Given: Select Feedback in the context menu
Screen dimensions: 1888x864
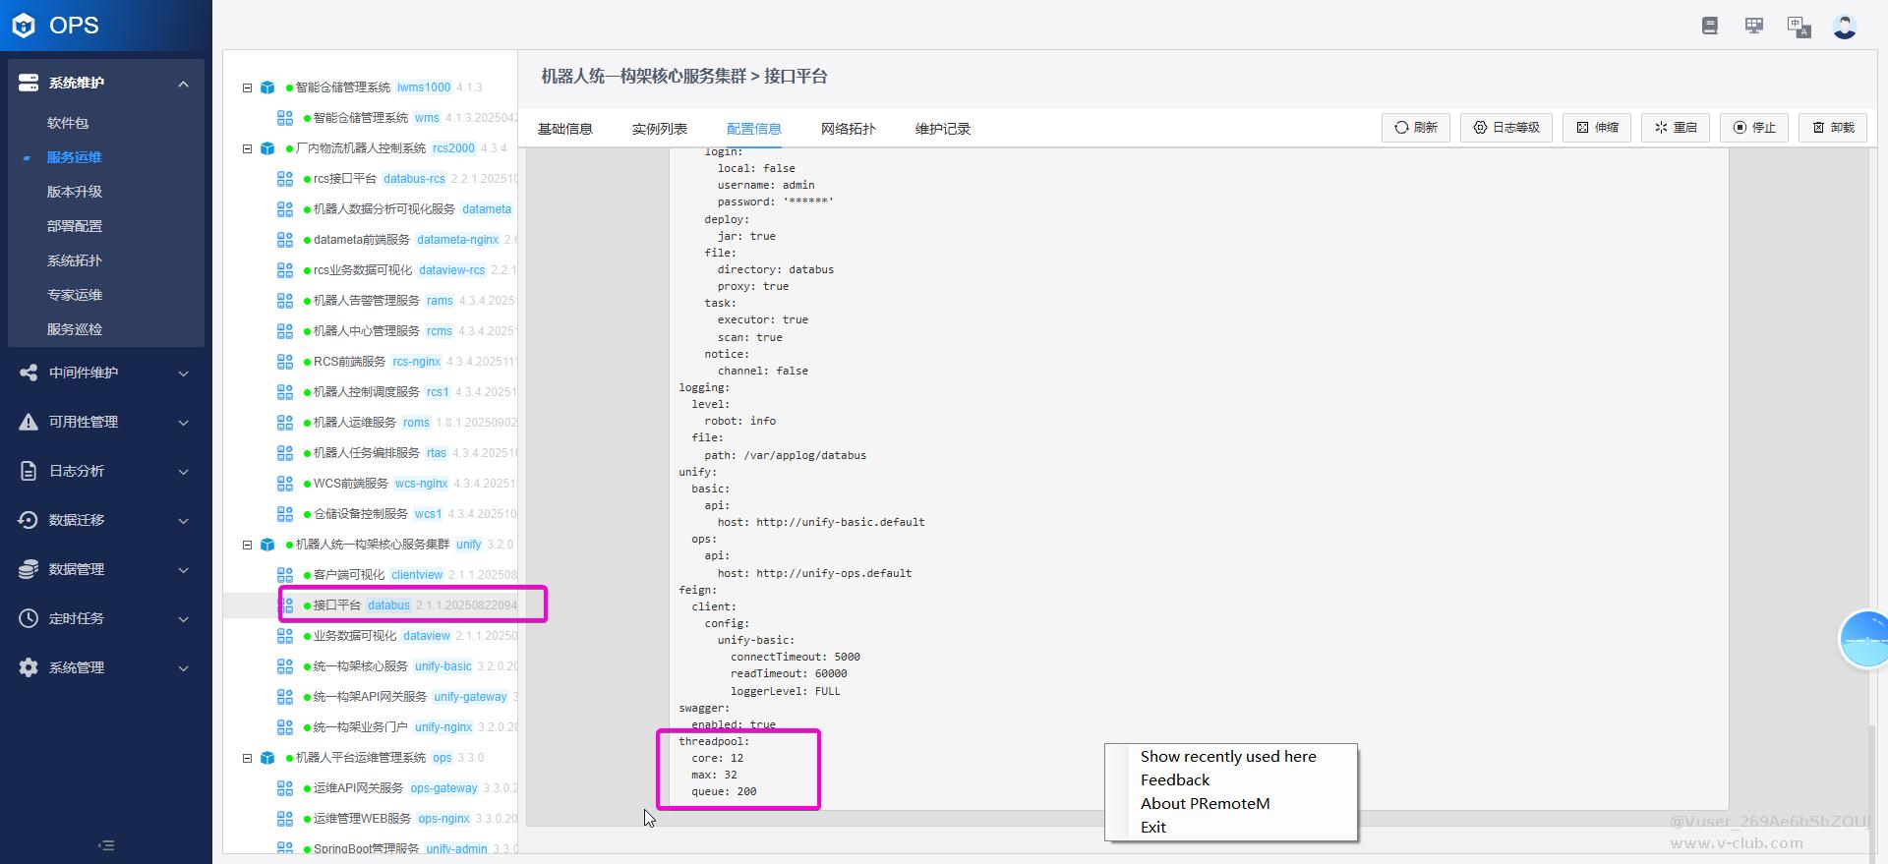Looking at the screenshot, I should point(1175,779).
